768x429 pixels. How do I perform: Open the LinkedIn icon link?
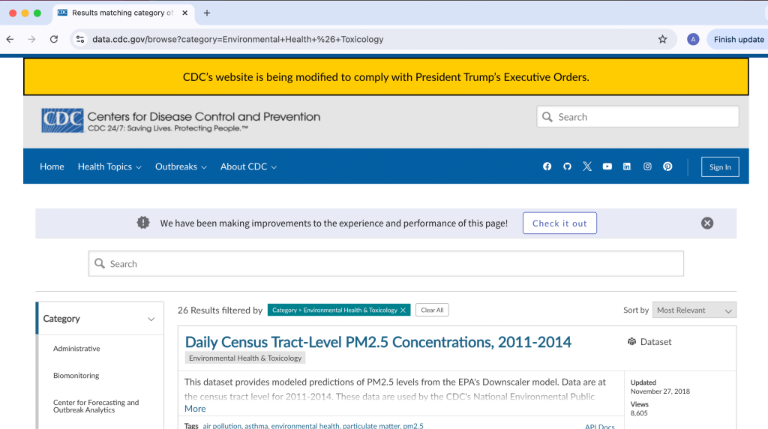click(627, 166)
